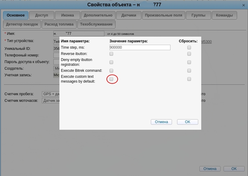Tick Deny empty ibutton registration value checkbox

point(111,62)
